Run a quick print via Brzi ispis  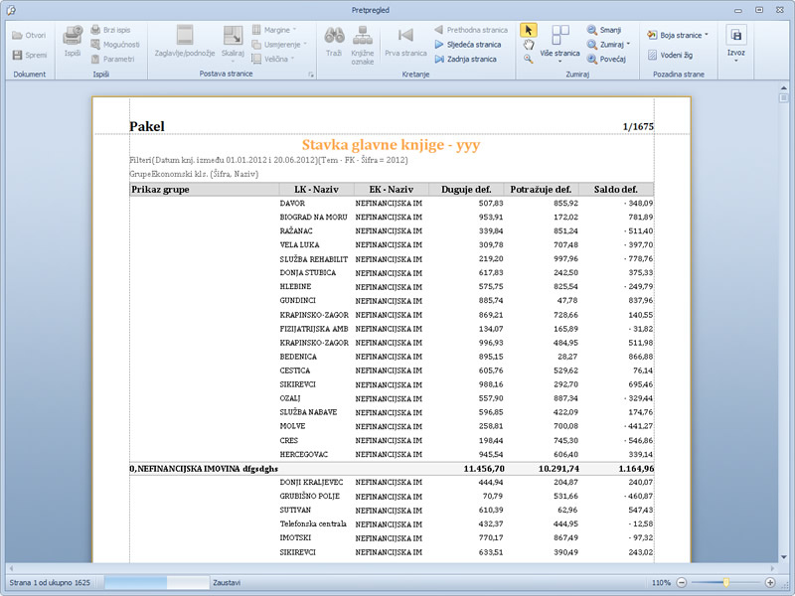point(110,30)
